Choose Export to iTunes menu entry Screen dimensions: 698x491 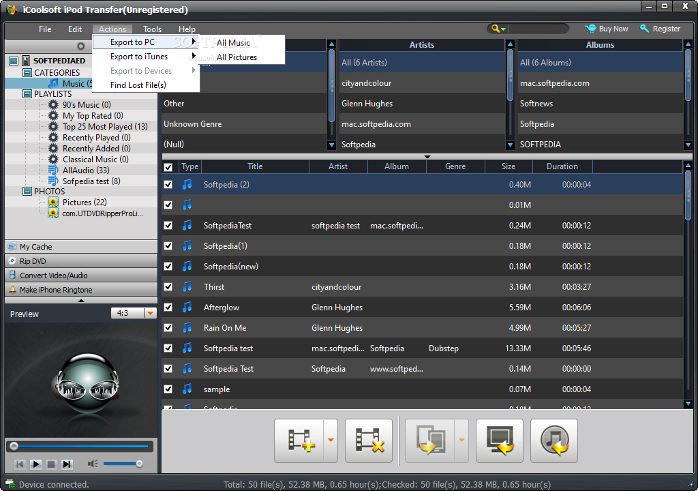pyautogui.click(x=146, y=57)
